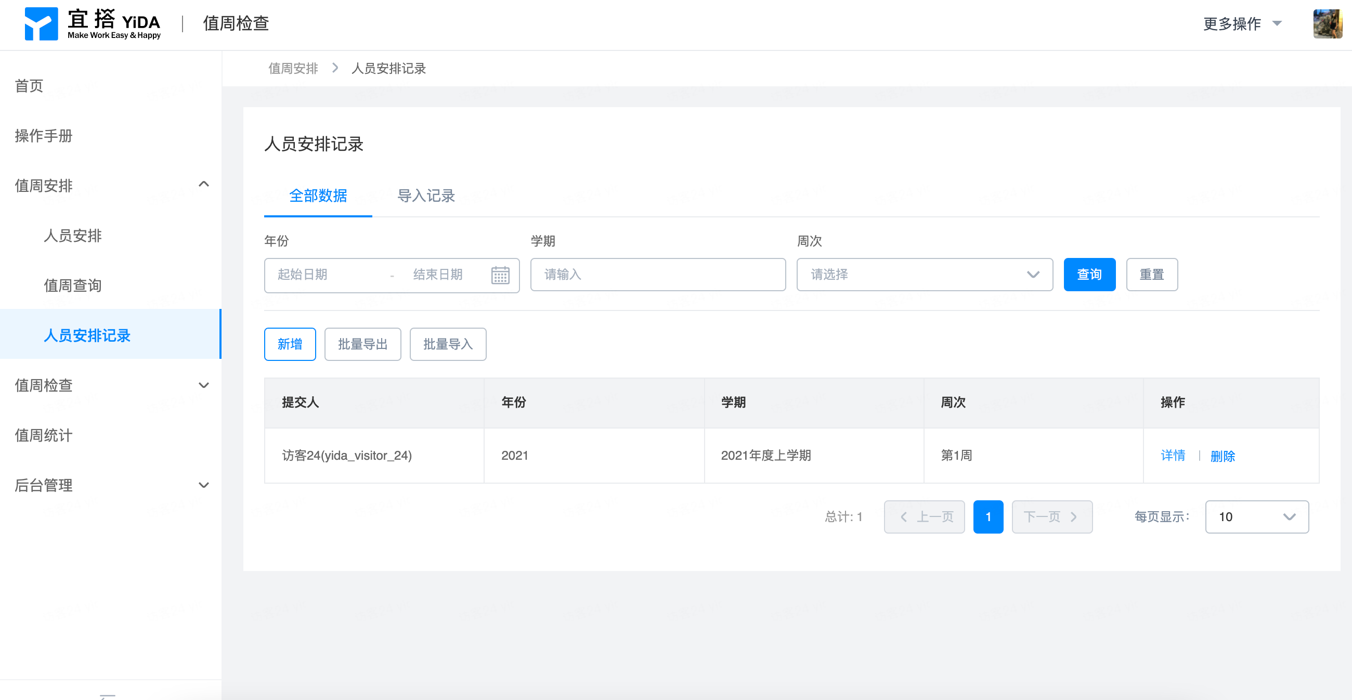Open 值周查询 in the sidebar

(x=72, y=286)
